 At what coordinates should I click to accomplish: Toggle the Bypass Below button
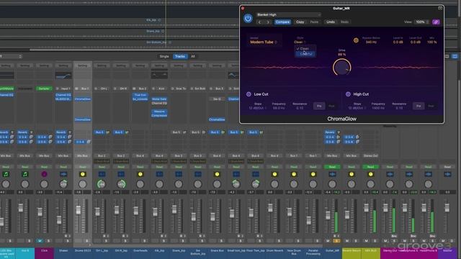click(356, 40)
